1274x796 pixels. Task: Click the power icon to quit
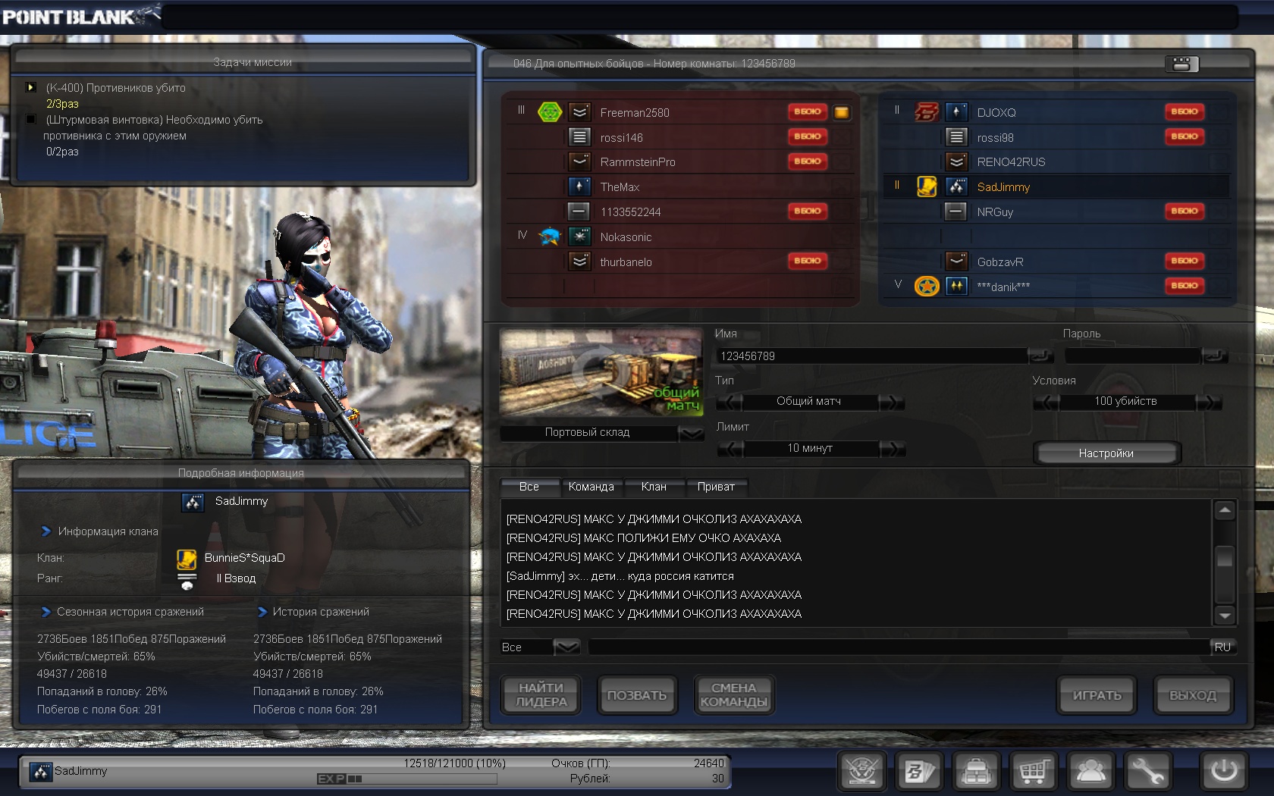point(1223,772)
